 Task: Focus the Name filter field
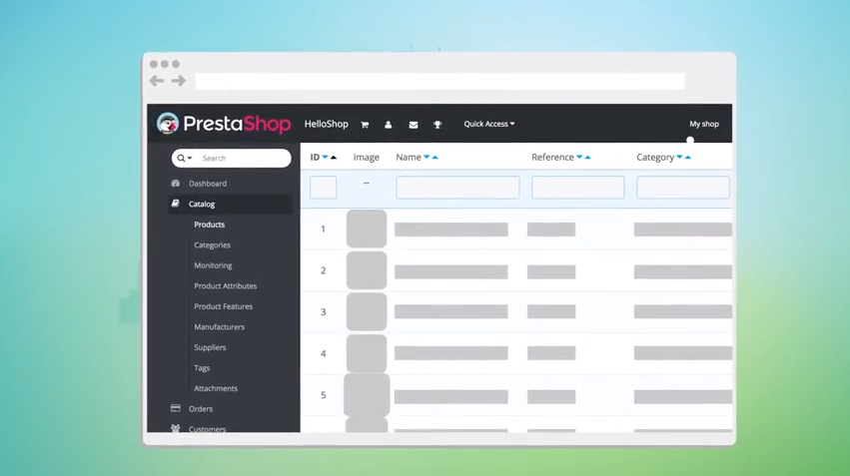(457, 188)
